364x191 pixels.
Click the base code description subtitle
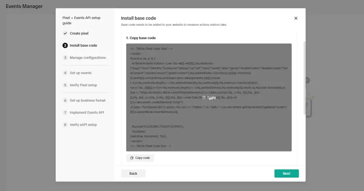(174, 25)
